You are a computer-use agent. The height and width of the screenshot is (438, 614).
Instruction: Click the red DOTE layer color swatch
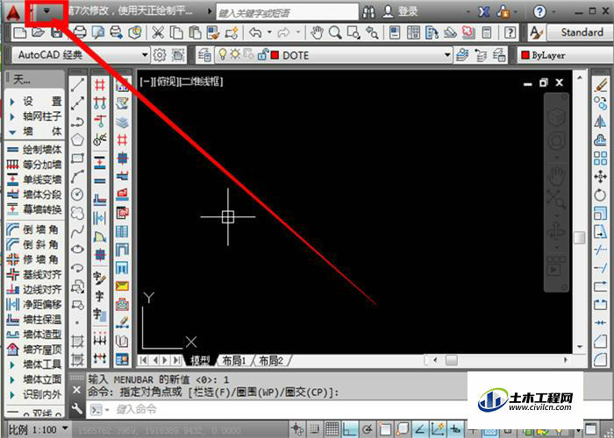point(275,55)
